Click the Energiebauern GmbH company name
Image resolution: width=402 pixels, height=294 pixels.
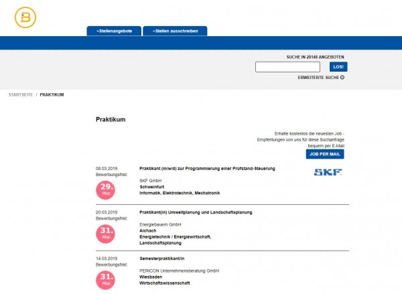coord(160,224)
